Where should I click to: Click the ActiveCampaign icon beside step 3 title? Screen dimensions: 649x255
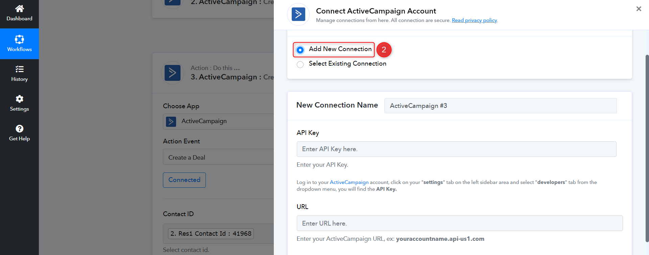(x=172, y=73)
